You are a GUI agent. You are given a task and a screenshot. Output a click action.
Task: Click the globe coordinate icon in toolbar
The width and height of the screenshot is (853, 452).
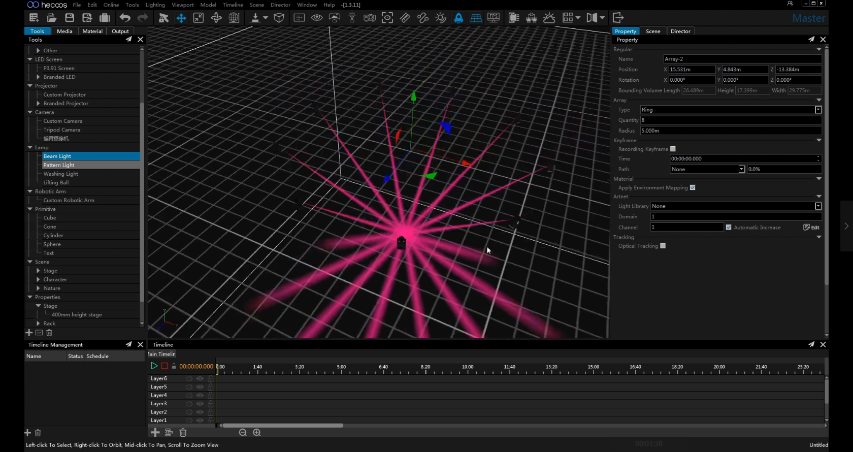pos(234,18)
